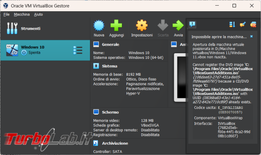The image size is (261, 155).
Task: Click the 'E_INVALIDARG' exit code text
Action: (x=230, y=108)
